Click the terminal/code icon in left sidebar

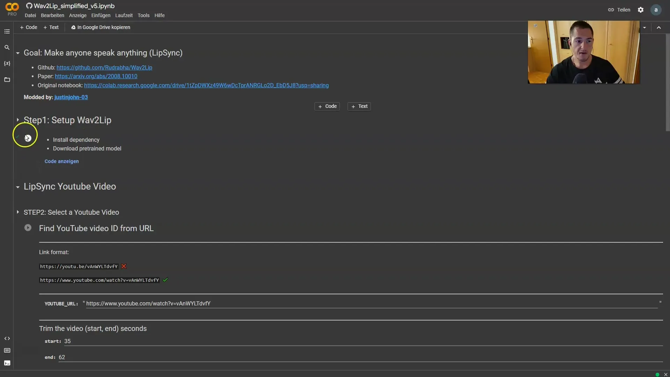[6, 363]
